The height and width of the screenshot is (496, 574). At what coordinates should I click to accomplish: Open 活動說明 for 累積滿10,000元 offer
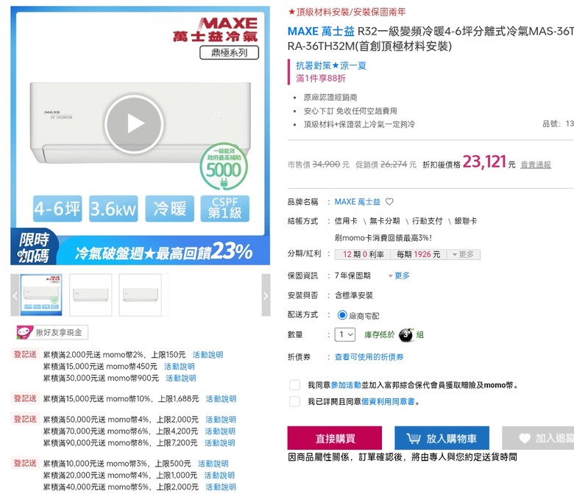[213, 464]
